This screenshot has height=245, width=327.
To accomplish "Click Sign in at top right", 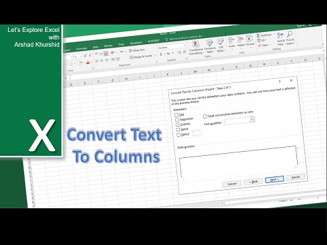I will [x=300, y=26].
